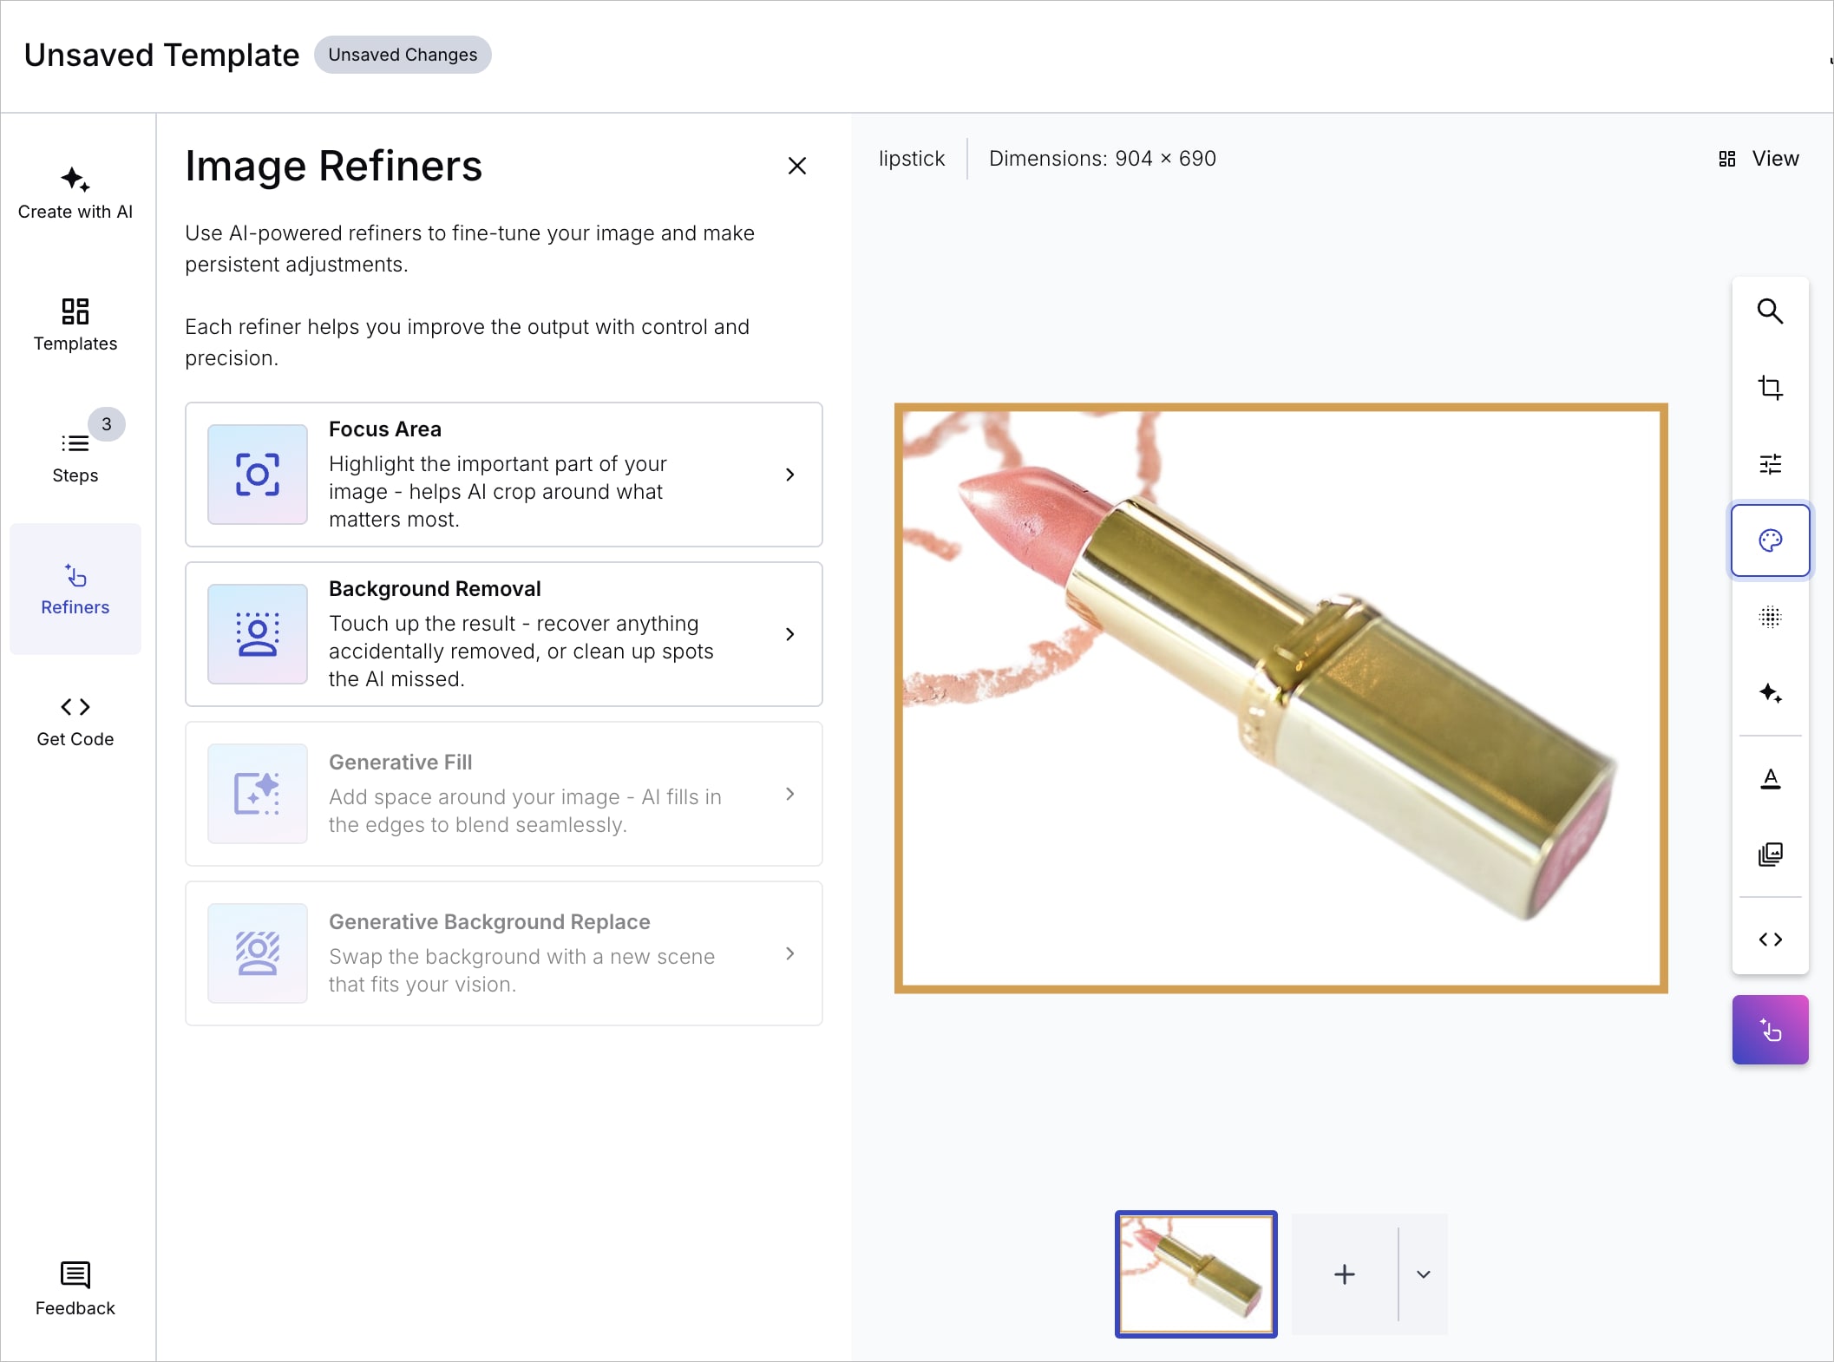Open the Templates sidebar tab
Screen dimensions: 1834x1362
pos(75,324)
